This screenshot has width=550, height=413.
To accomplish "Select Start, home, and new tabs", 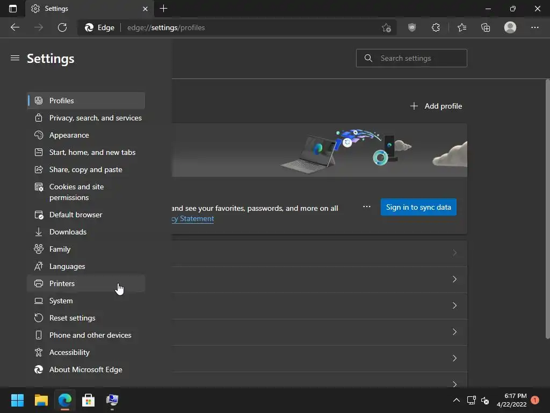I will 86,152.
